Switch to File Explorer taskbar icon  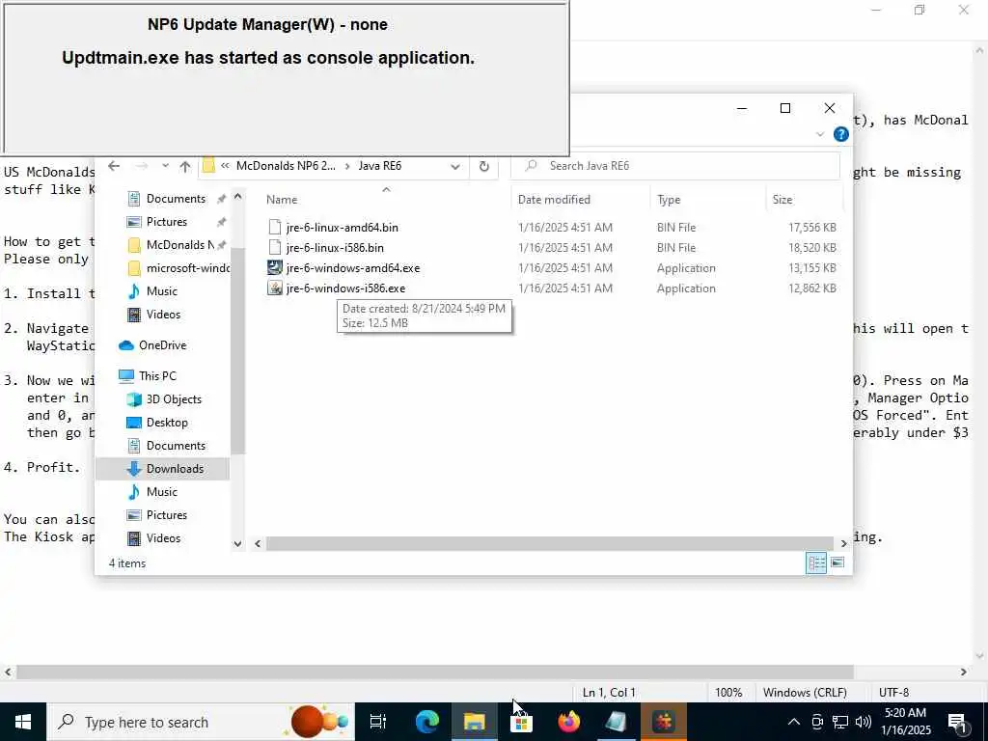point(474,722)
